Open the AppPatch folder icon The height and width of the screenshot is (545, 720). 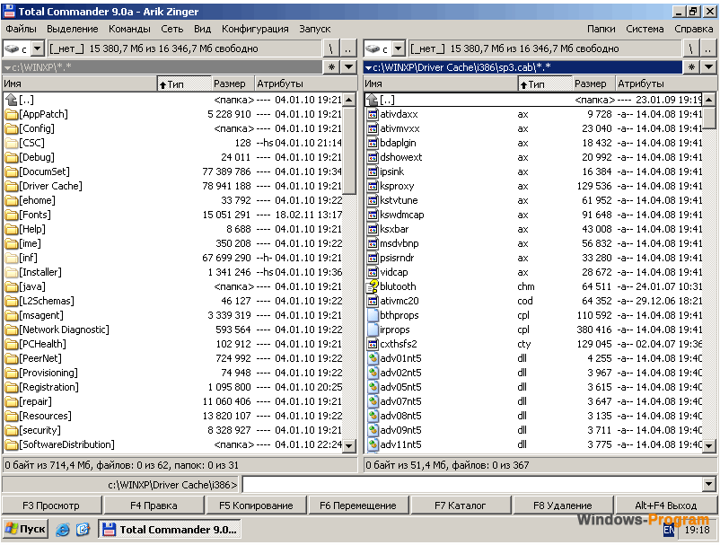(x=12, y=114)
